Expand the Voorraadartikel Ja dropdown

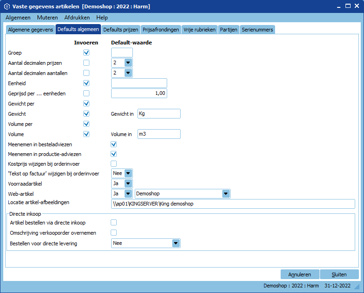[128, 183]
